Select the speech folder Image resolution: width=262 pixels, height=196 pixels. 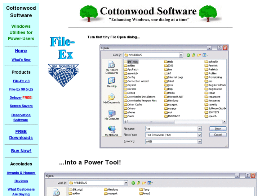point(210,116)
